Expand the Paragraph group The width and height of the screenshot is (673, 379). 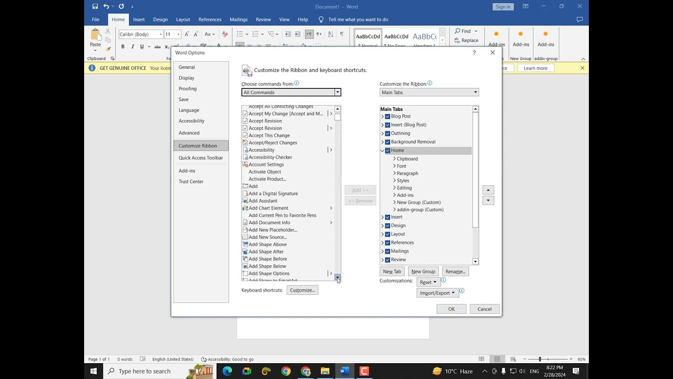pyautogui.click(x=394, y=173)
